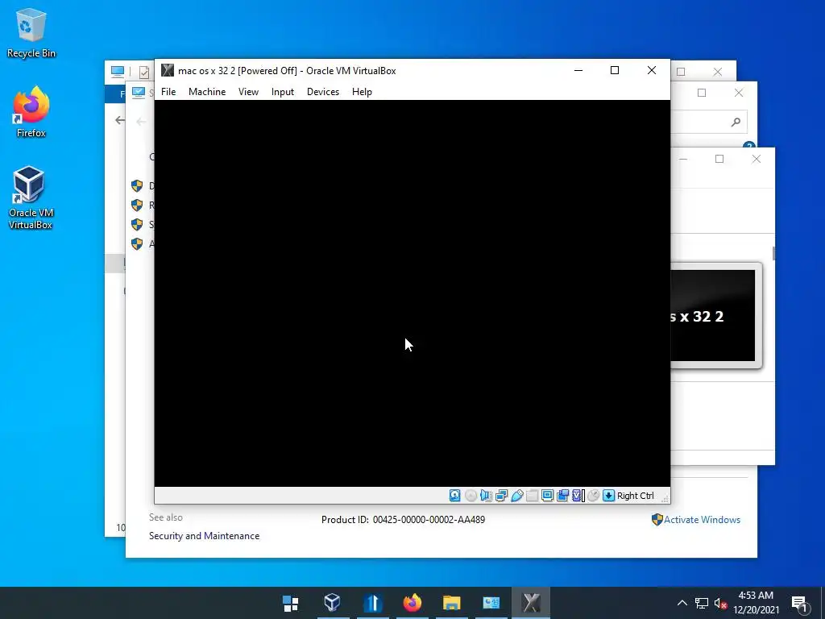825x619 pixels.
Task: Click the search magnifier in System window
Action: coord(736,123)
